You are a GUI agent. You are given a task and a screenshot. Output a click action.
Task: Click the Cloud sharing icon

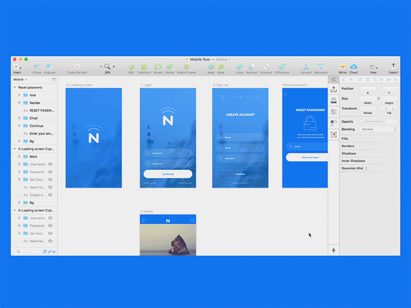[x=354, y=67]
